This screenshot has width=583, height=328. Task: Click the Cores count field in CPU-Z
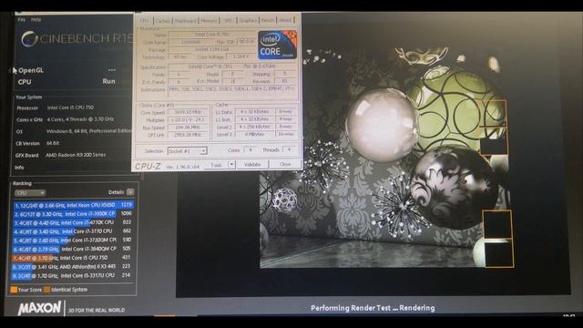[x=251, y=149]
